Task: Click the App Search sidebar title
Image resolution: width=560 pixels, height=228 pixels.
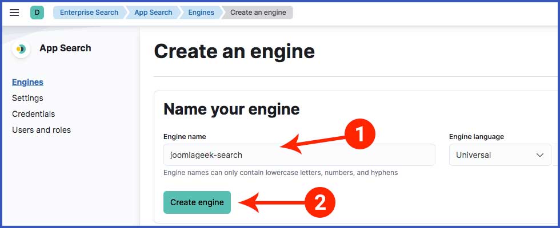Action: [x=65, y=48]
